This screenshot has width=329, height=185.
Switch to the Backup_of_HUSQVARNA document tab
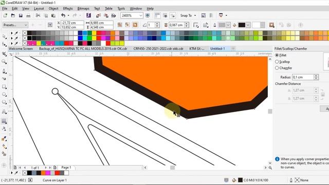pyautogui.click(x=83, y=49)
